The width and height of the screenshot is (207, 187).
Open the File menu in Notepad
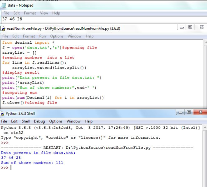[x=6, y=13]
